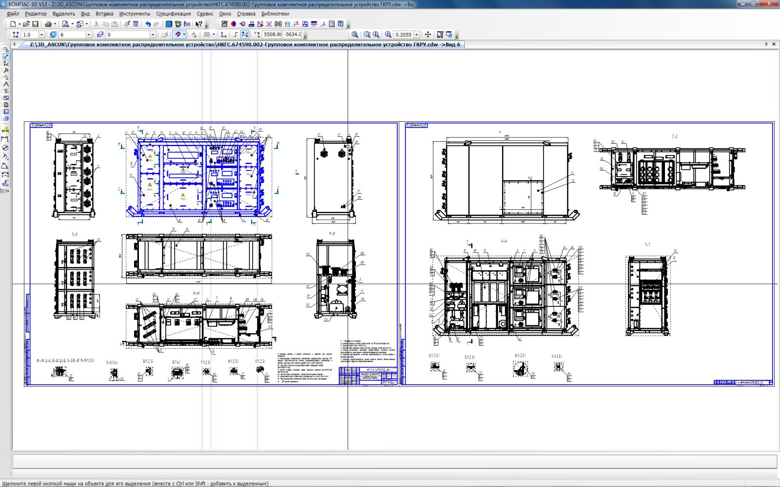Click the copy properties brush icon
The height and width of the screenshot is (487, 780).
click(127, 24)
